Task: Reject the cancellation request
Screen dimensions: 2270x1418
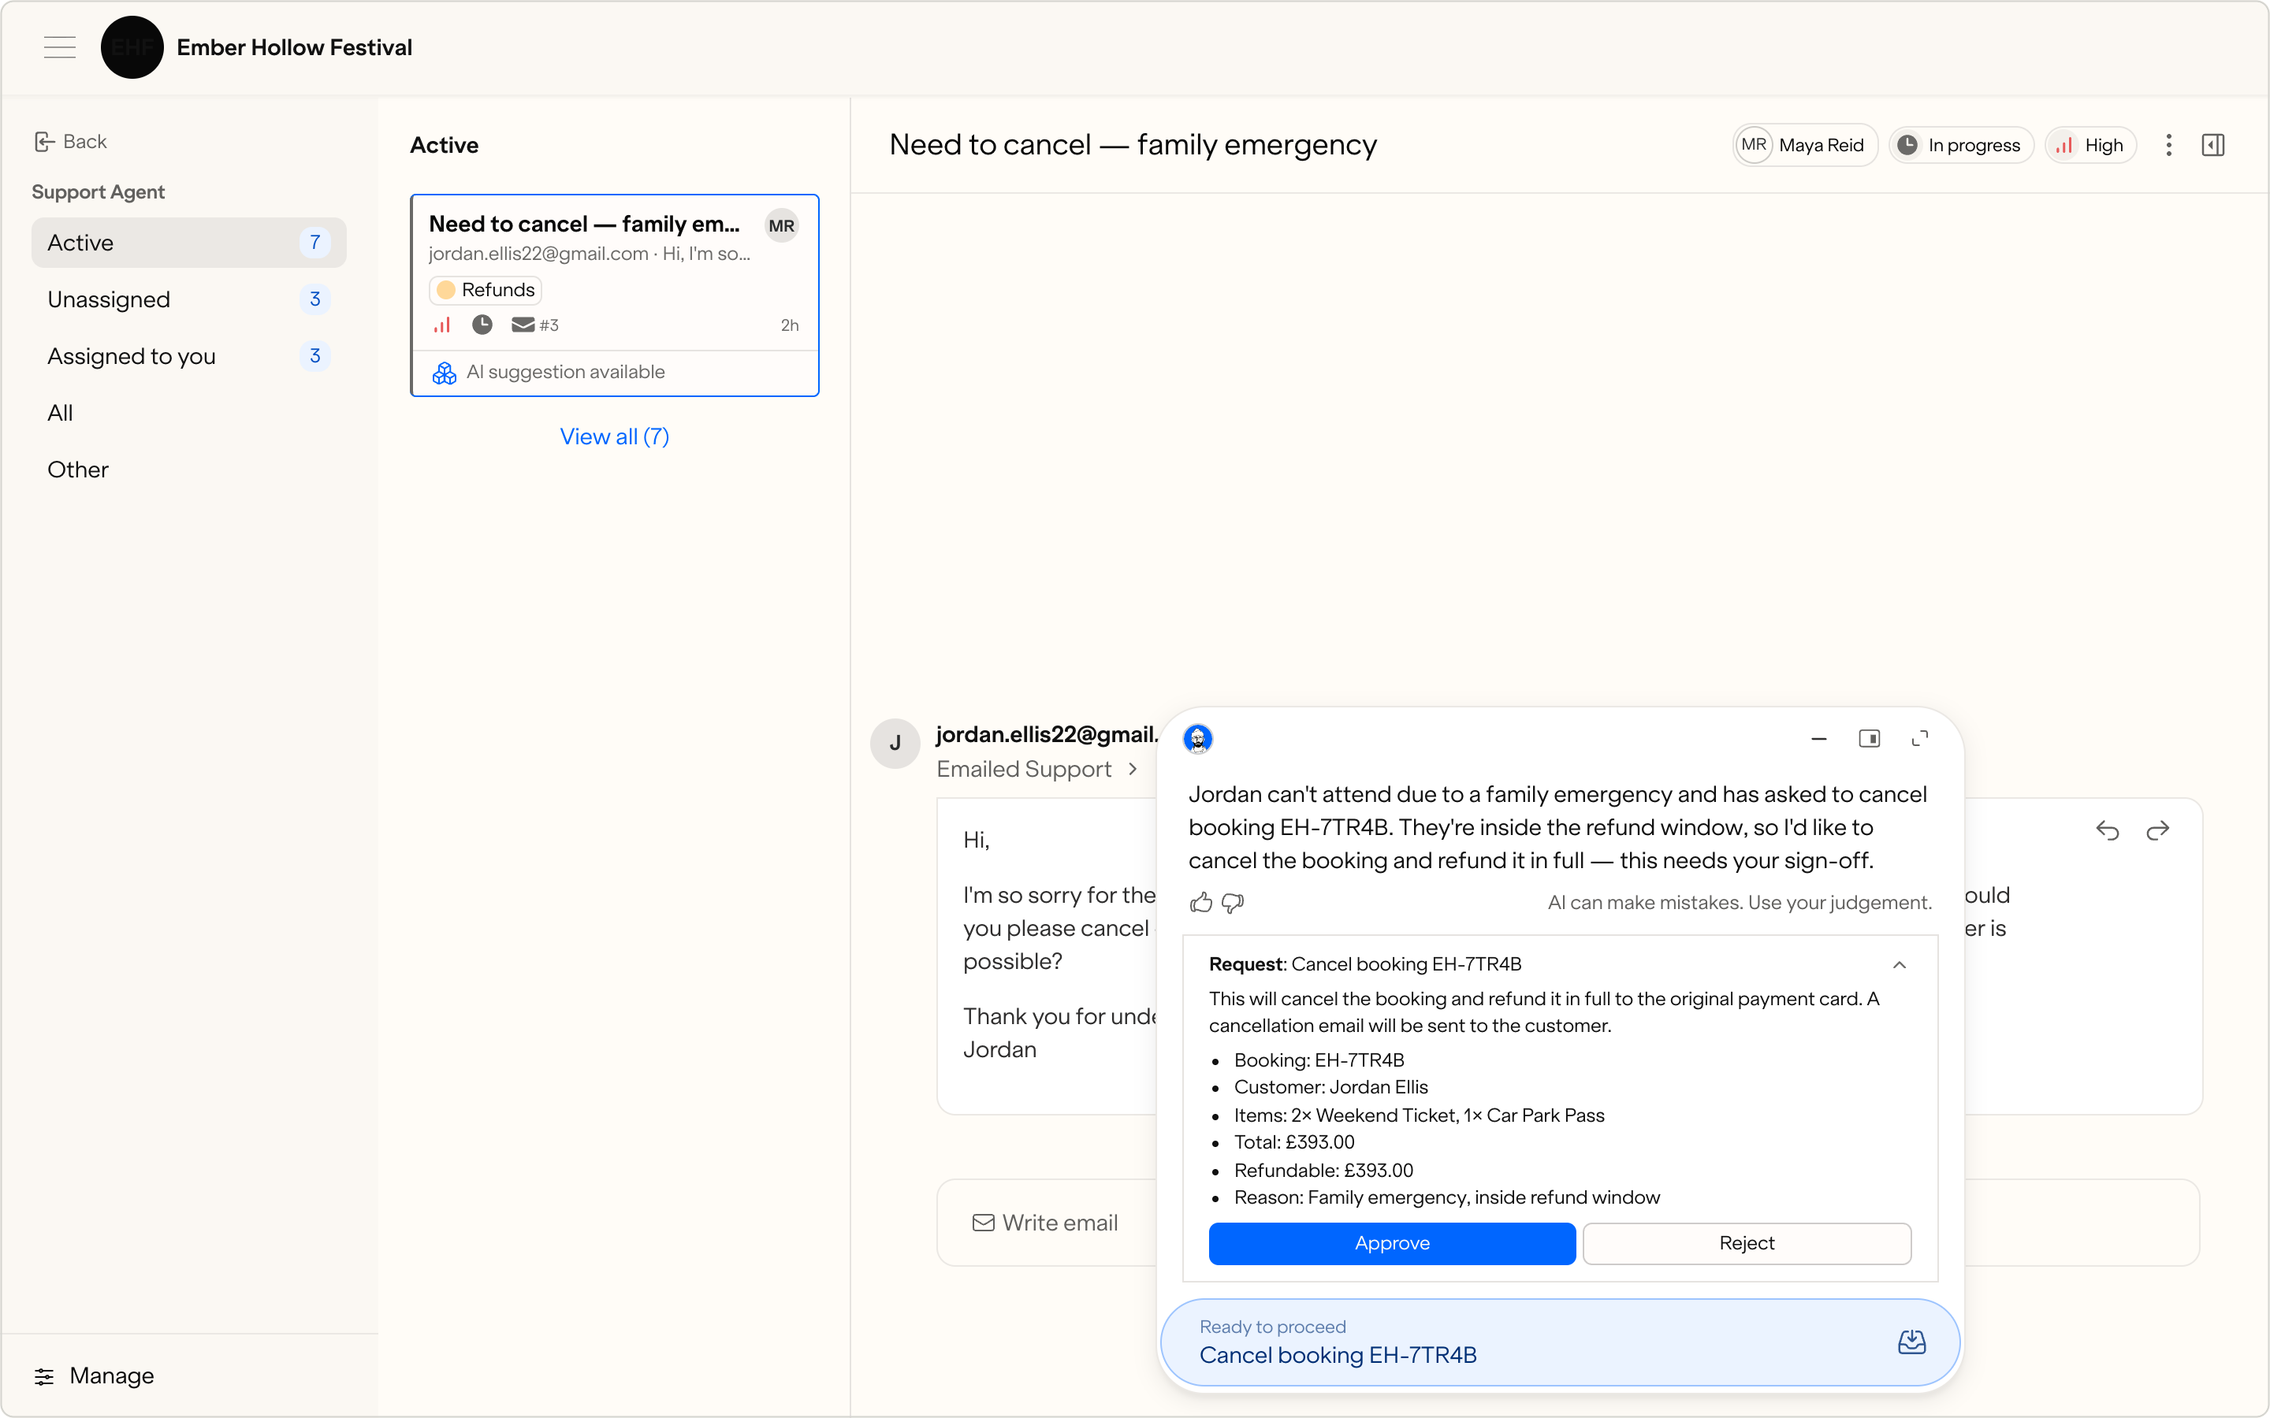Action: click(1747, 1244)
